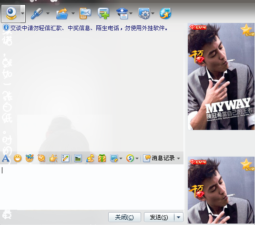Click the 交谈中请勿轻信汇款 safety notice text
The height and width of the screenshot is (225, 255).
point(89,28)
